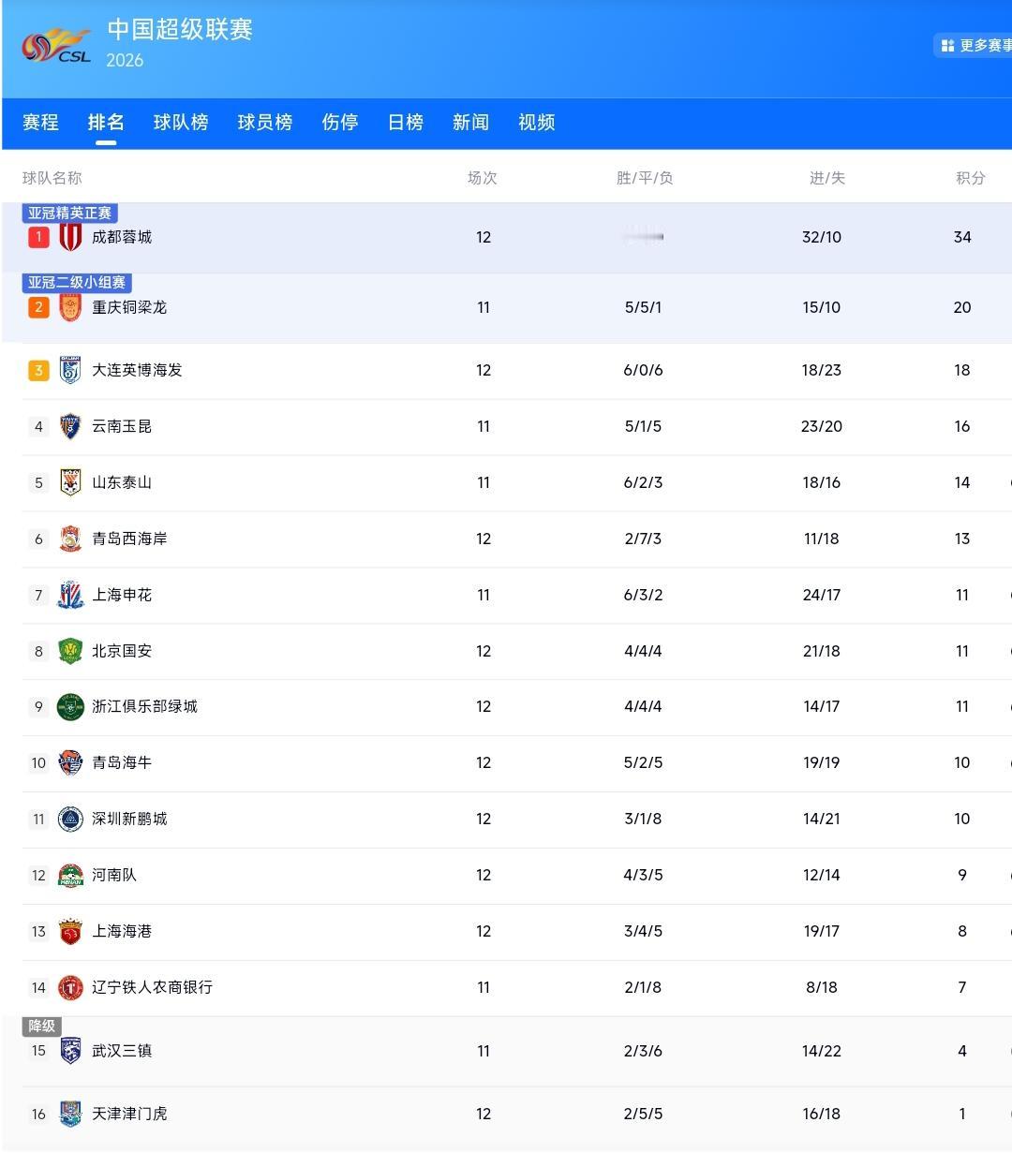Click the 成都蓉城 team crest
Screen dimensions: 1012x1167
pos(70,237)
